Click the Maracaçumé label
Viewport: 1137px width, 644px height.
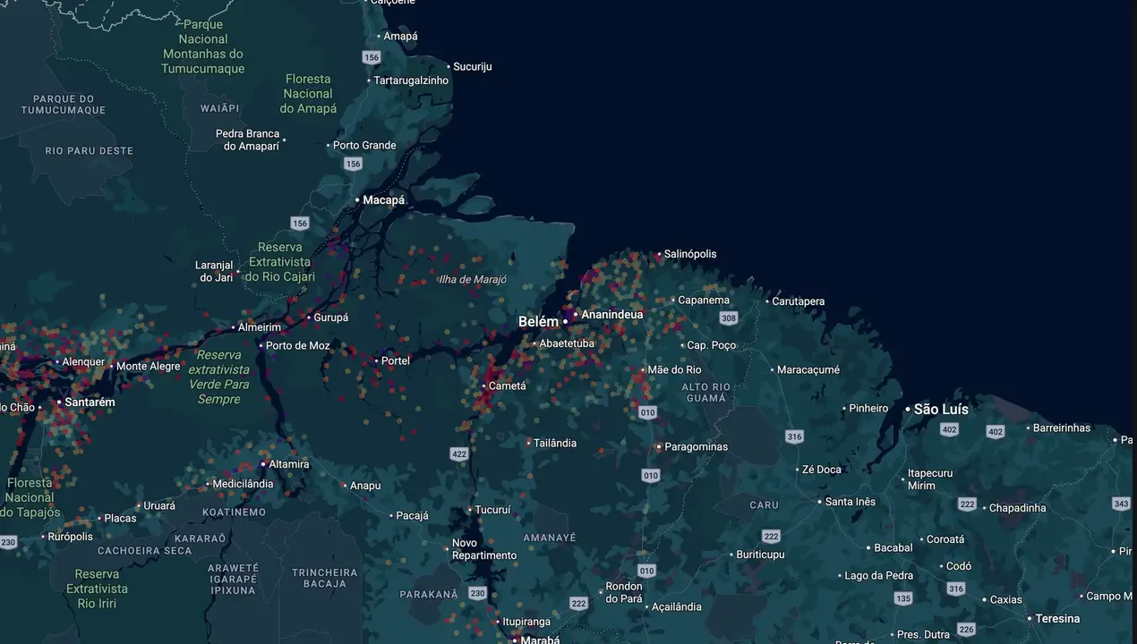(808, 370)
